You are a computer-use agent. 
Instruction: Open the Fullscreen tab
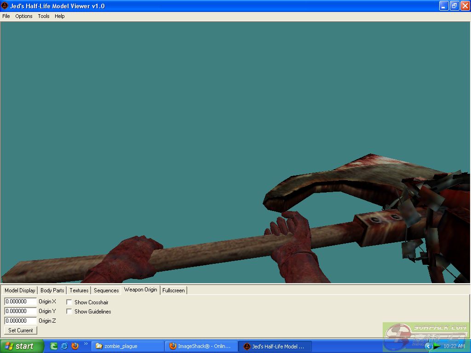click(173, 290)
